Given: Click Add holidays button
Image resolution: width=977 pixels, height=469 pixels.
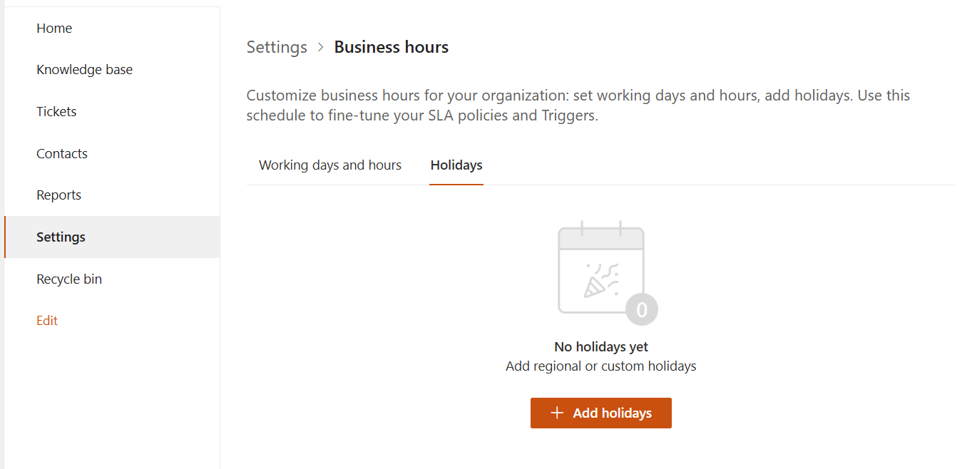Looking at the screenshot, I should (600, 413).
